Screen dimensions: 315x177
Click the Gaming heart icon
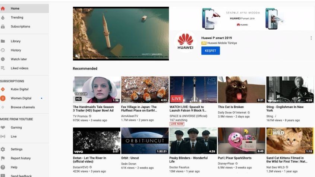point(3,127)
